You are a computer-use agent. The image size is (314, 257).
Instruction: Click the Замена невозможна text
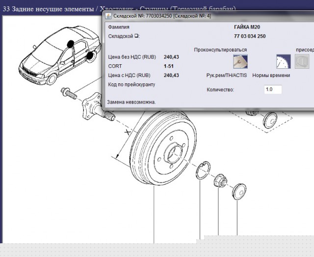click(x=131, y=102)
